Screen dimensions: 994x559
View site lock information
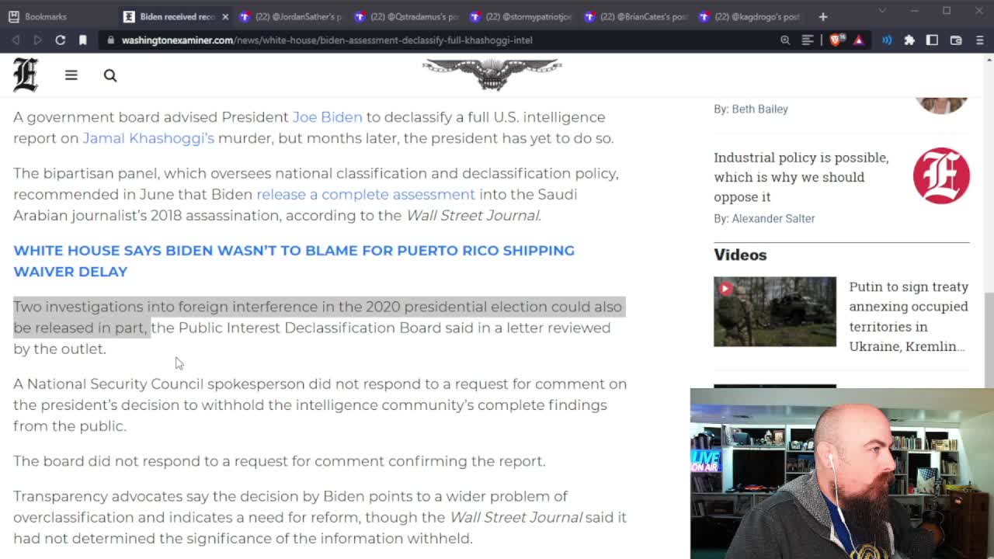point(111,40)
